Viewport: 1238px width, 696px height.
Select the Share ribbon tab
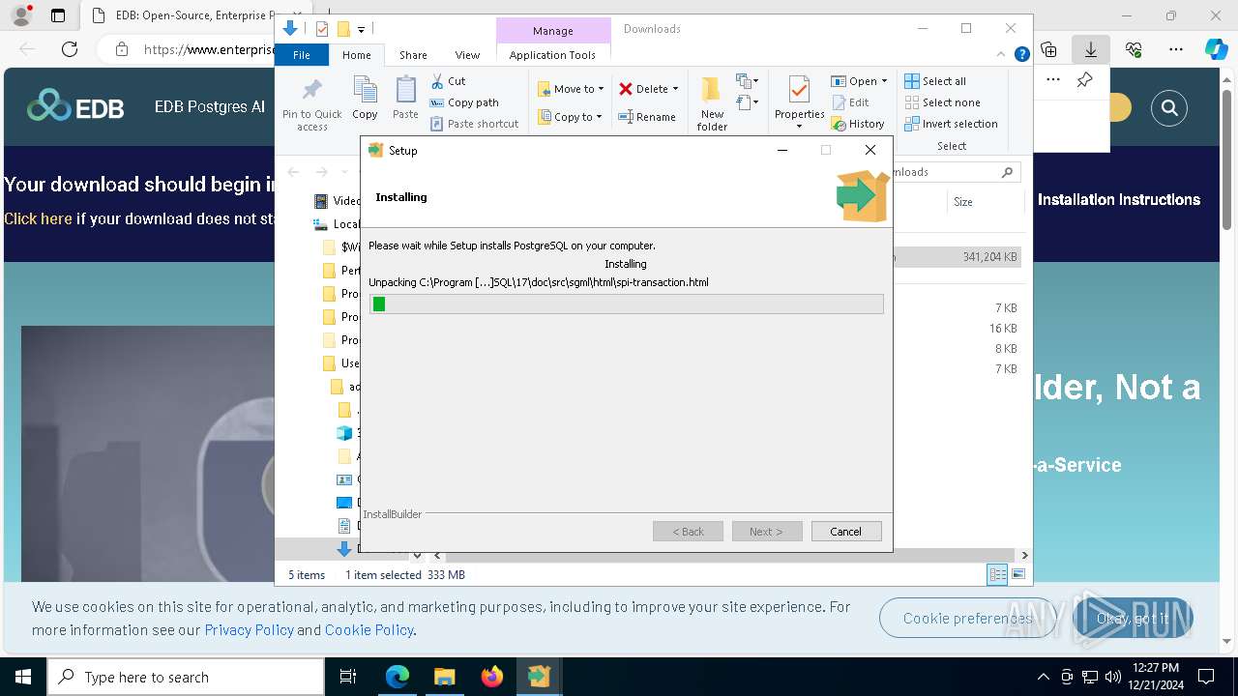pyautogui.click(x=413, y=55)
